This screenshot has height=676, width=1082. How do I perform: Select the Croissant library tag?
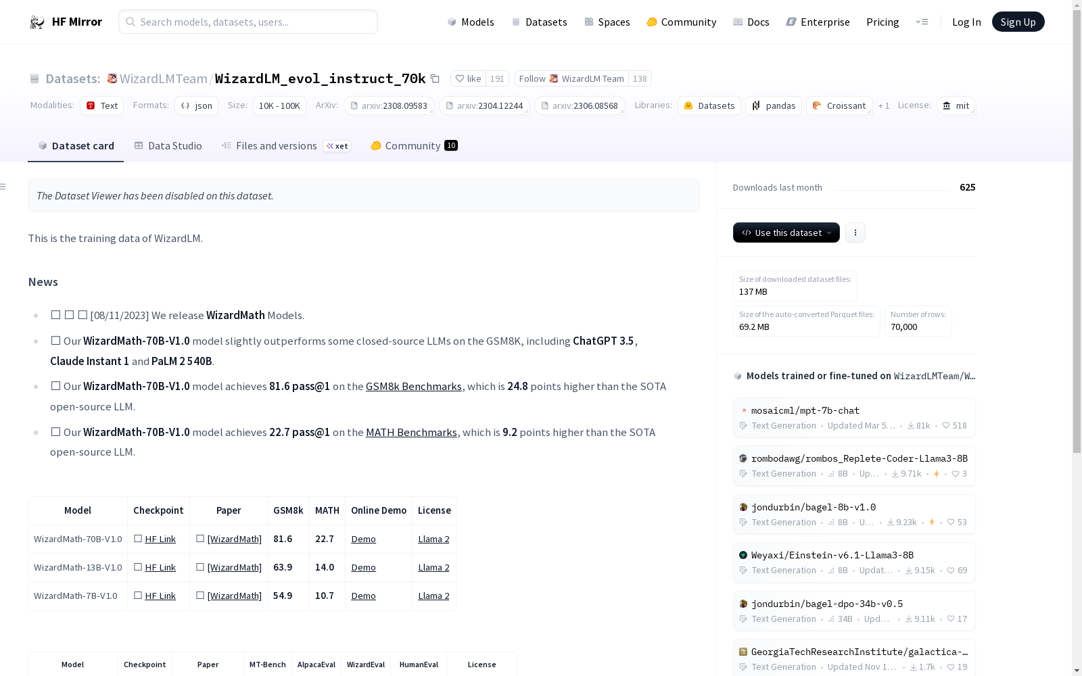(839, 105)
